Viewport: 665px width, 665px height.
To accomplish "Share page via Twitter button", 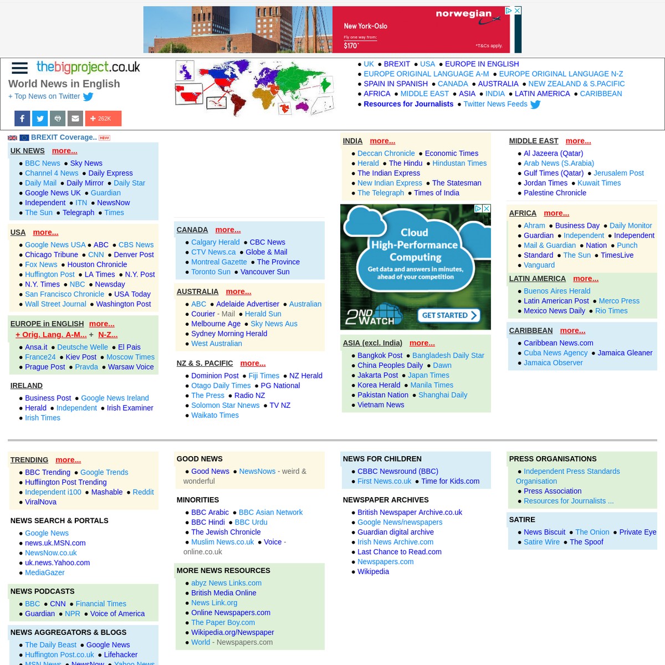I will tap(40, 119).
